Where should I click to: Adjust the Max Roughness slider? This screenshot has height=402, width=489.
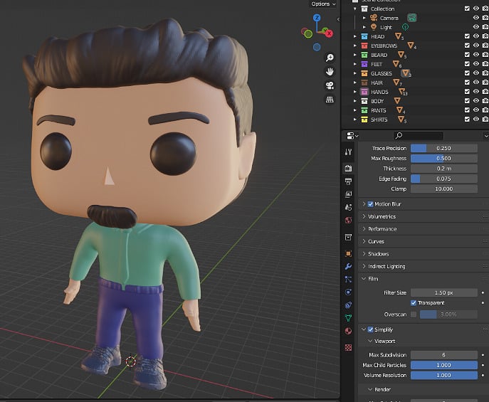(443, 158)
